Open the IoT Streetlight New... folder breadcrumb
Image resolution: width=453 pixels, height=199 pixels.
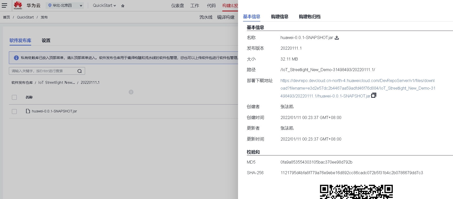pyautogui.click(x=56, y=83)
